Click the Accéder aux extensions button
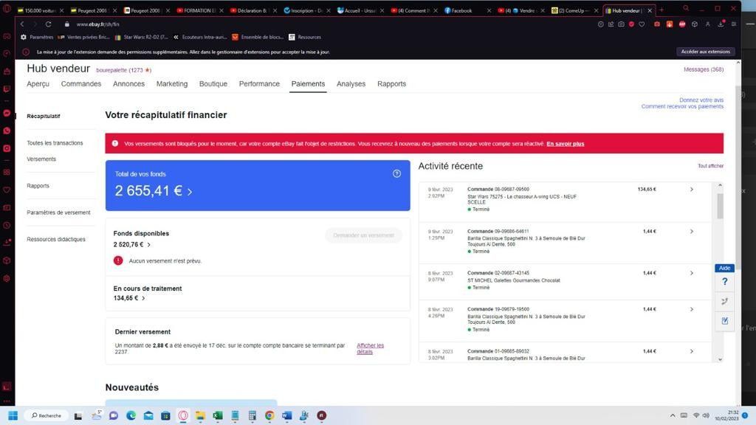 705,52
